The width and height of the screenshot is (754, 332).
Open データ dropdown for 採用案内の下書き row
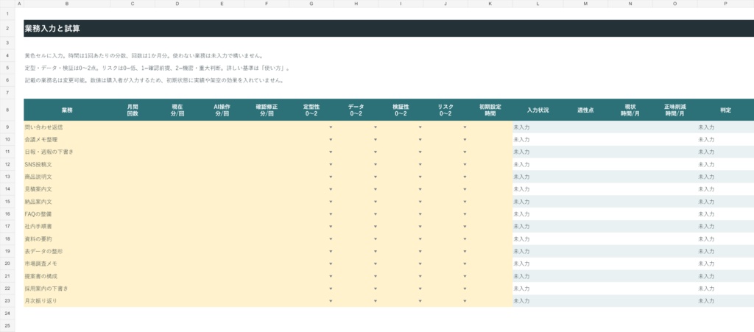(x=376, y=289)
